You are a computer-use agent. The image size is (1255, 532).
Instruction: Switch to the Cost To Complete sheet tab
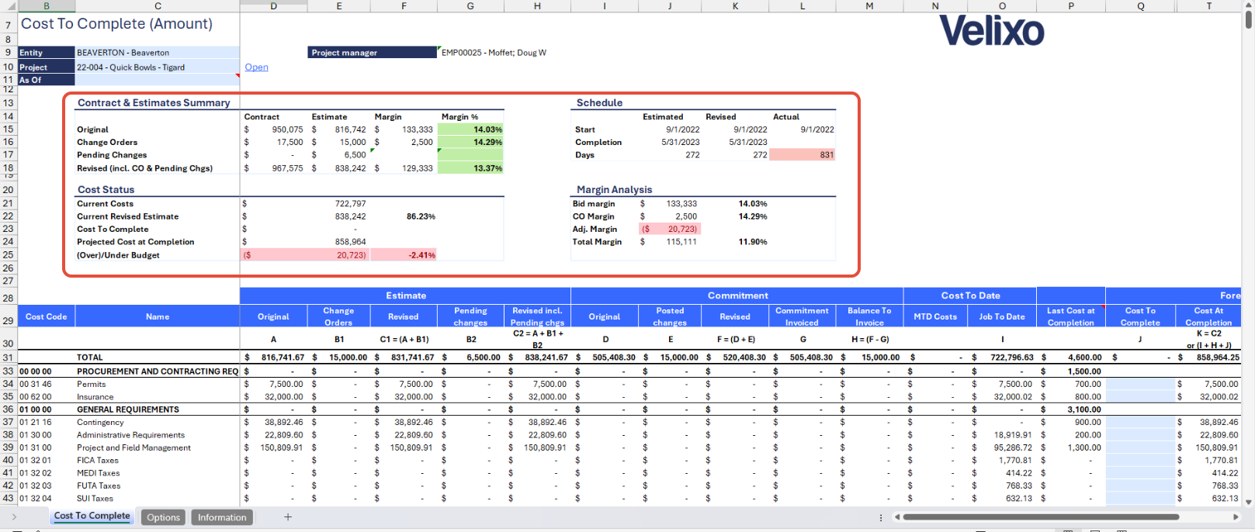click(92, 516)
